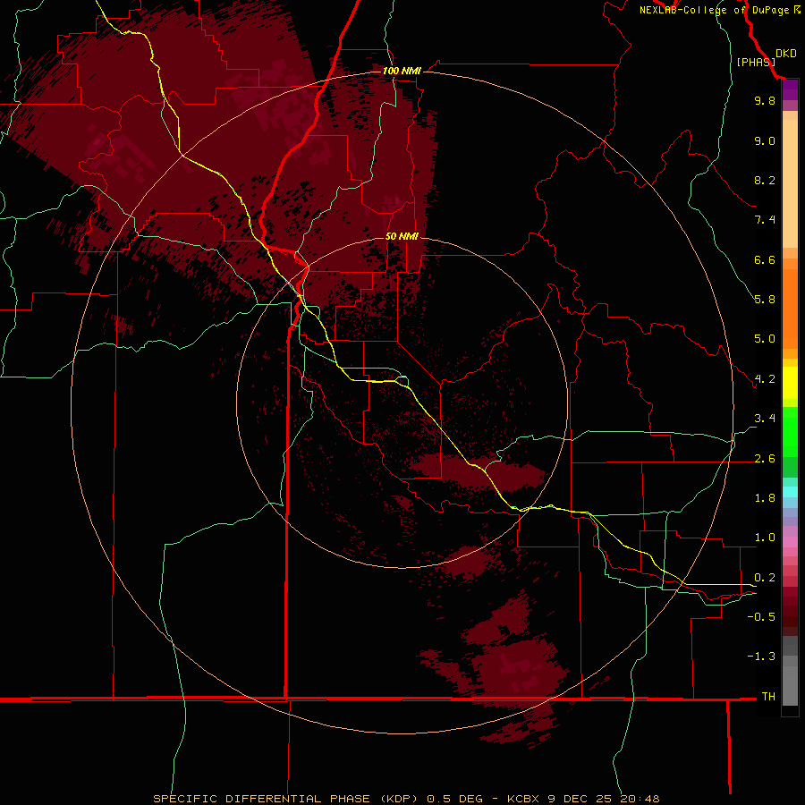Viewport: 805px width, 805px height.
Task: Click the 4.2 colorbar scale value
Action: click(765, 379)
